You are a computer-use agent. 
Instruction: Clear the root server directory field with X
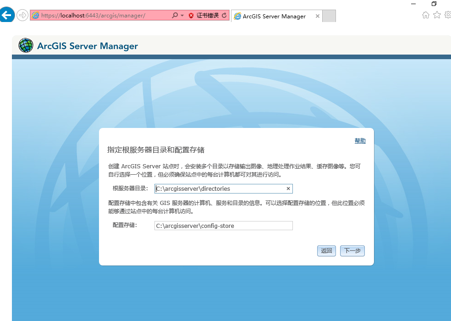(x=288, y=188)
